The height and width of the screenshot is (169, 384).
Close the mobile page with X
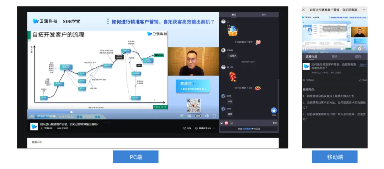pyautogui.click(x=303, y=10)
